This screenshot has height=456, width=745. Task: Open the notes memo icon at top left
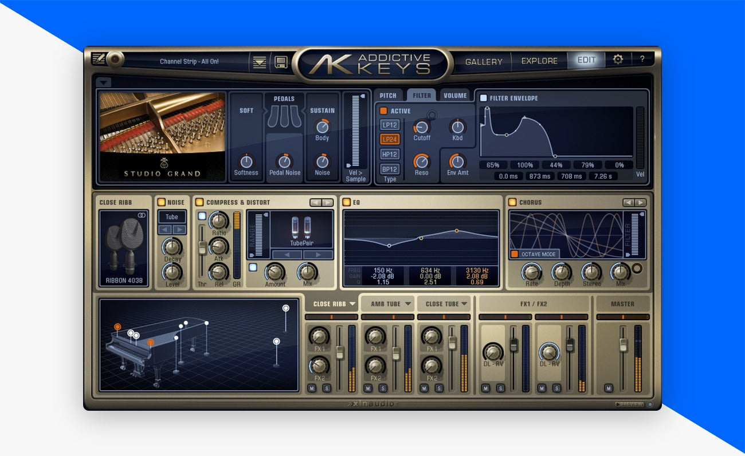click(98, 59)
